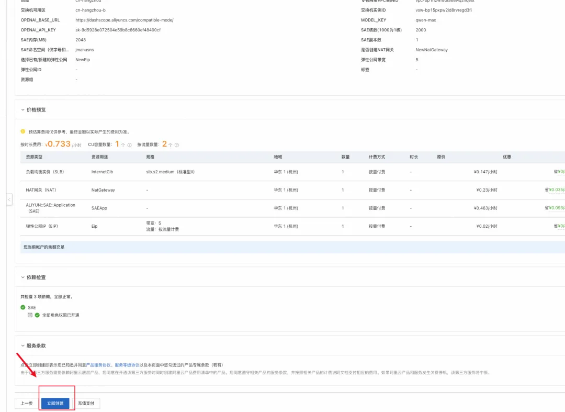Open the 产品服务协议 link

98,365
